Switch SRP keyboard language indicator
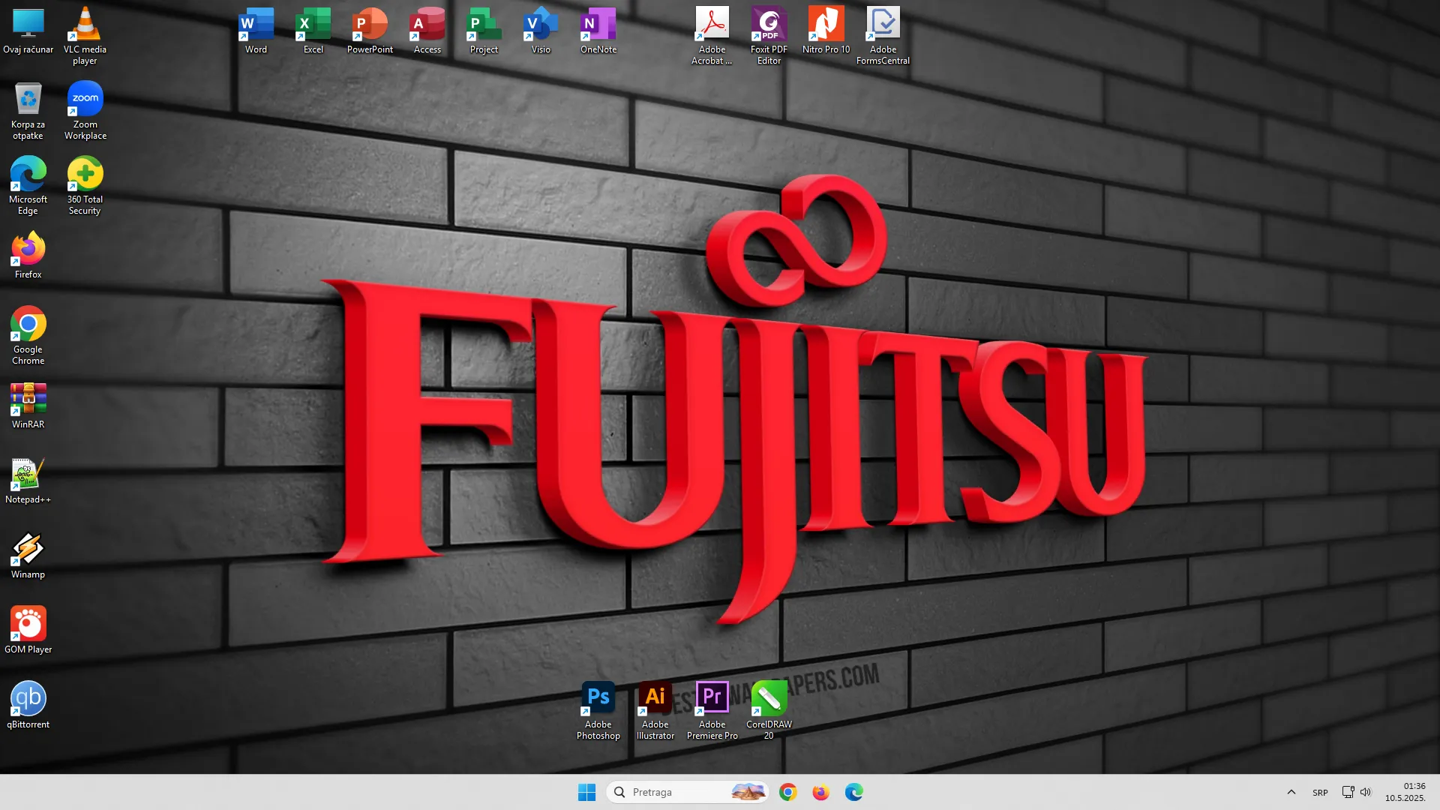The image size is (1440, 810). click(x=1320, y=792)
